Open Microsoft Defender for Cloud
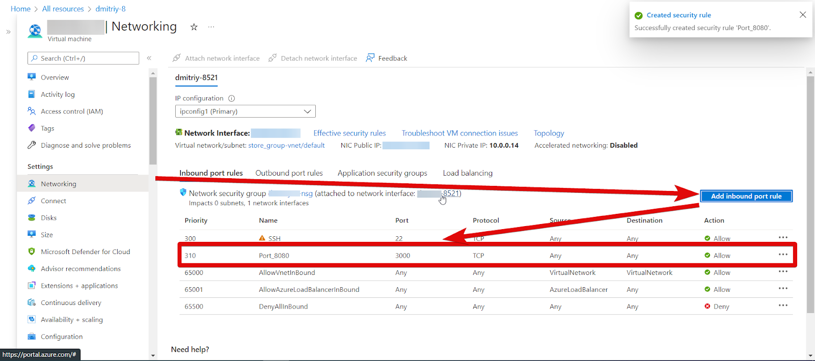 pyautogui.click(x=86, y=252)
